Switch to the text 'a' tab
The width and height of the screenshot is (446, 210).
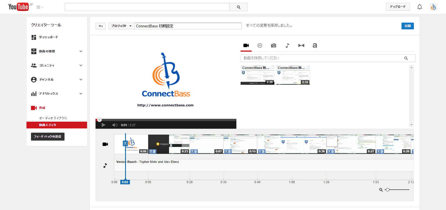coord(315,45)
